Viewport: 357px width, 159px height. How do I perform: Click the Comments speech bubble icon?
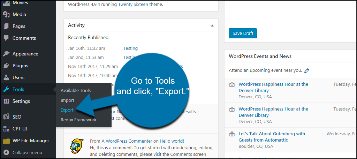click(6, 38)
